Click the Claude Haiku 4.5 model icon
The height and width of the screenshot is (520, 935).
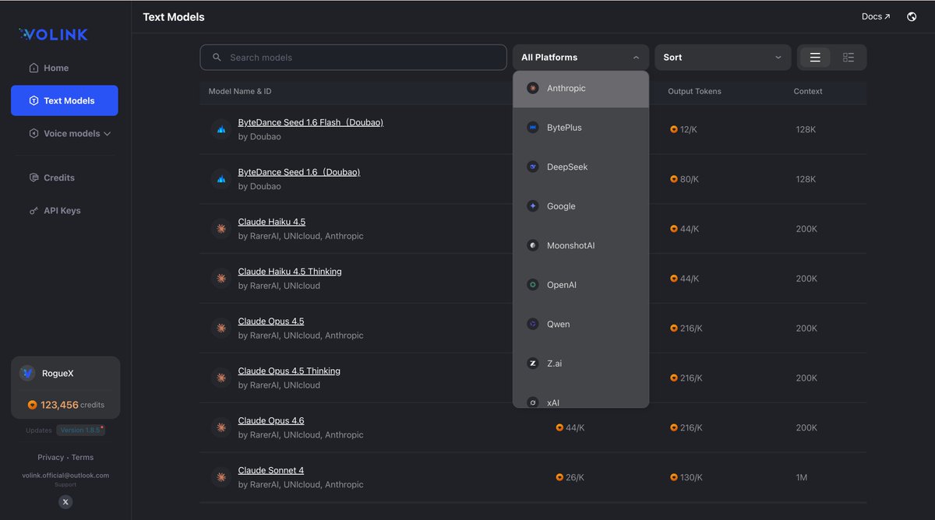[x=221, y=229]
